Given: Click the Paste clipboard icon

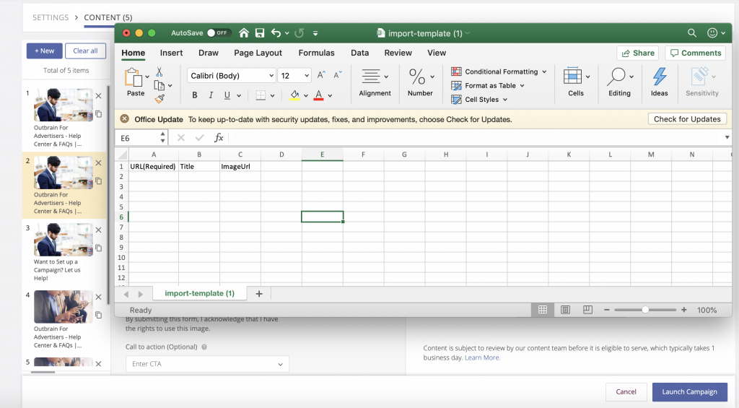Looking at the screenshot, I should click(x=134, y=77).
